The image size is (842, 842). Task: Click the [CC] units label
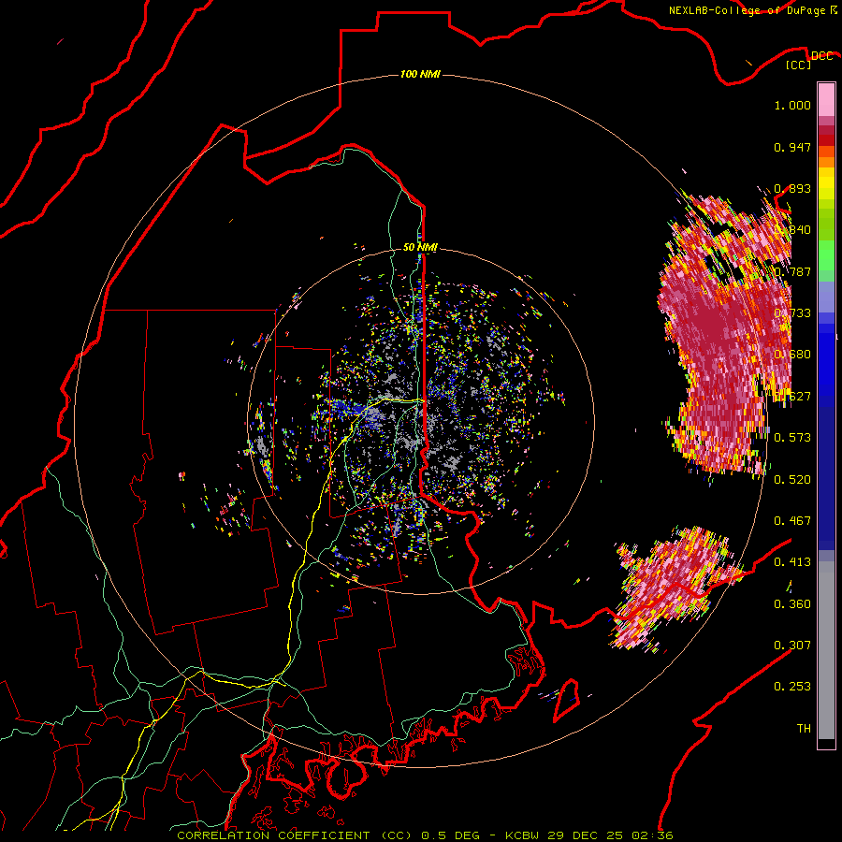pyautogui.click(x=798, y=65)
